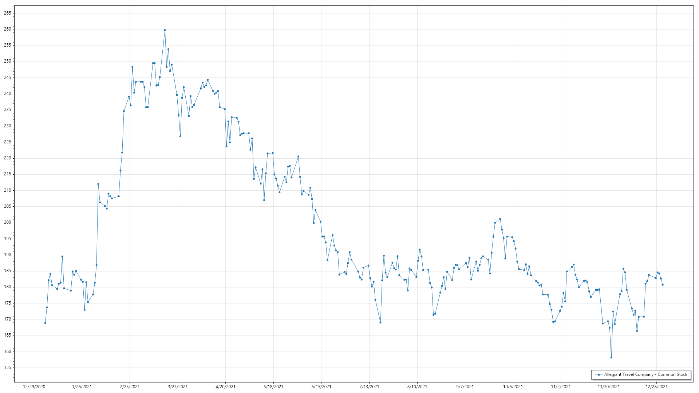Click the 9/7/2021 x-axis date label
This screenshot has height=393, width=699.
465,386
